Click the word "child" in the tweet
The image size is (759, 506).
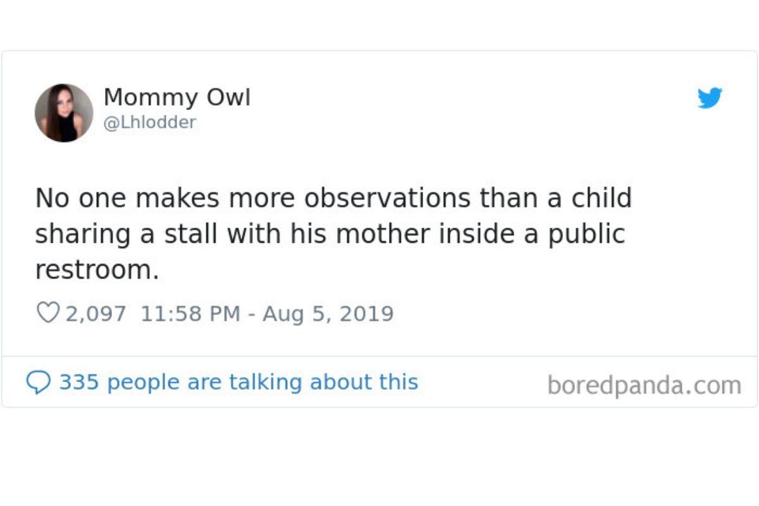click(x=602, y=198)
